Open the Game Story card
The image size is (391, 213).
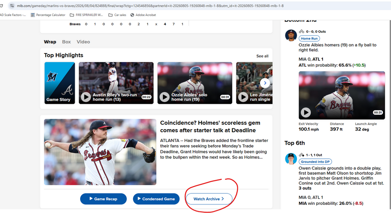point(59,83)
